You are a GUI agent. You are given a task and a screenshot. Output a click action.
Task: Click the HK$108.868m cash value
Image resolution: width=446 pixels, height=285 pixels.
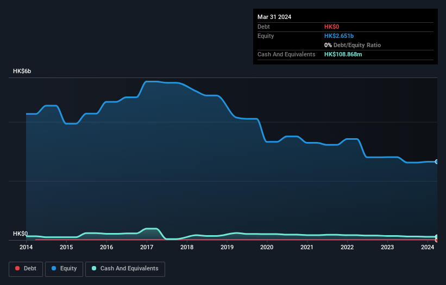[343, 54]
